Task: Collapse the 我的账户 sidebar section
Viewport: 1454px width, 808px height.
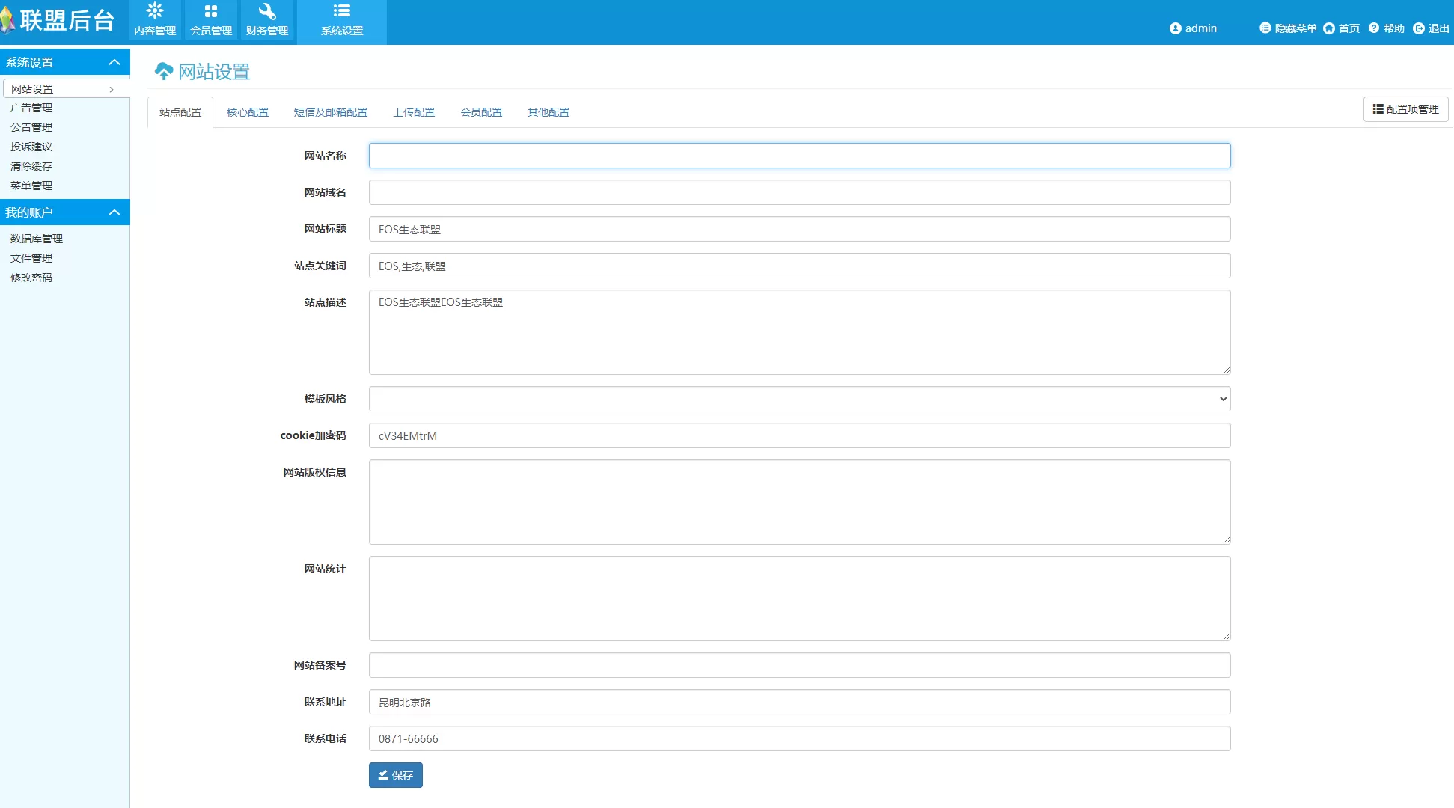Action: [114, 212]
